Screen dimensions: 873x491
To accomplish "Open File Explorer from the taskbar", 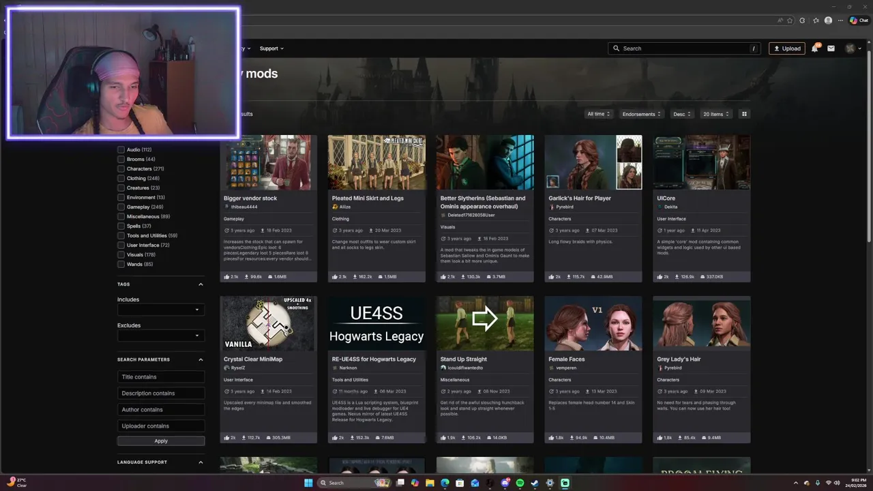I will click(430, 483).
